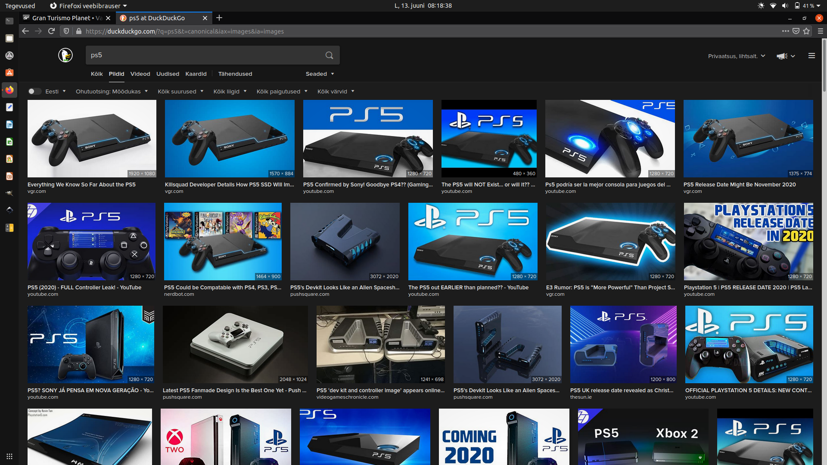Open the Kõik suurused size filter
827x465 pixels.
(180, 91)
